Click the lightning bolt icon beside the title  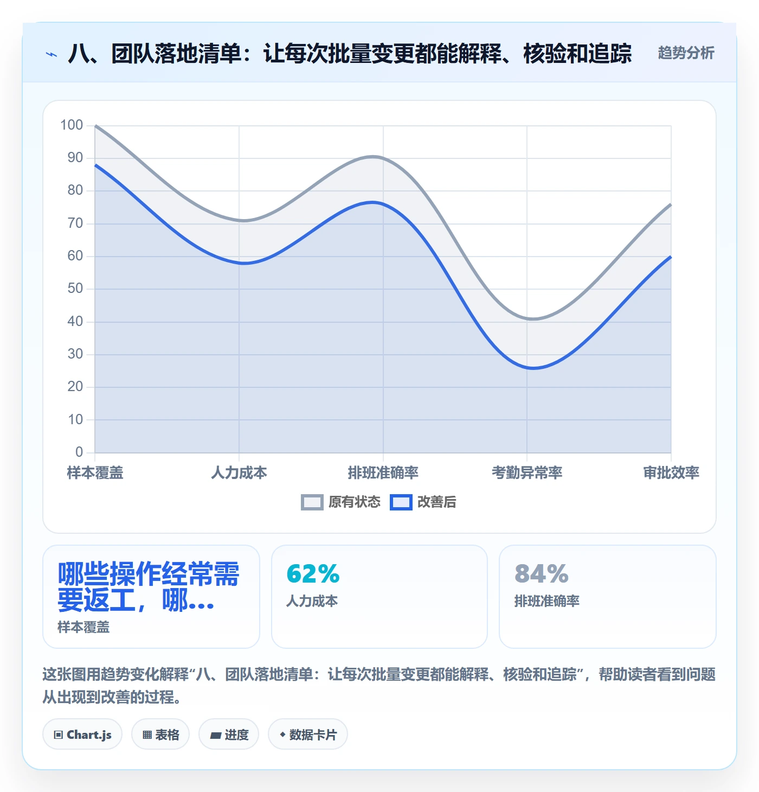point(52,54)
